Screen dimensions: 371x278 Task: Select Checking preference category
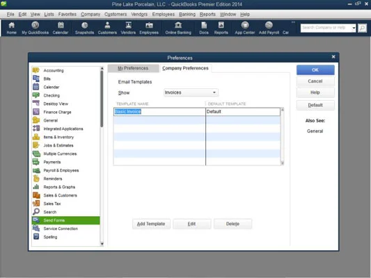point(65,95)
